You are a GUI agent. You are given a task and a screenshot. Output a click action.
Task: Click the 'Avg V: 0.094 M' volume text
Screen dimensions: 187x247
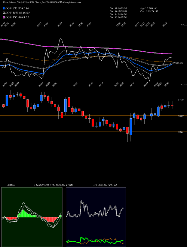pos(148,8)
